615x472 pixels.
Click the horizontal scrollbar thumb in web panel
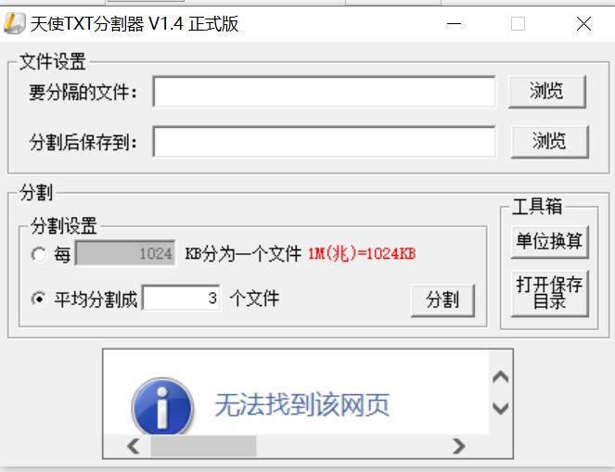(x=203, y=446)
